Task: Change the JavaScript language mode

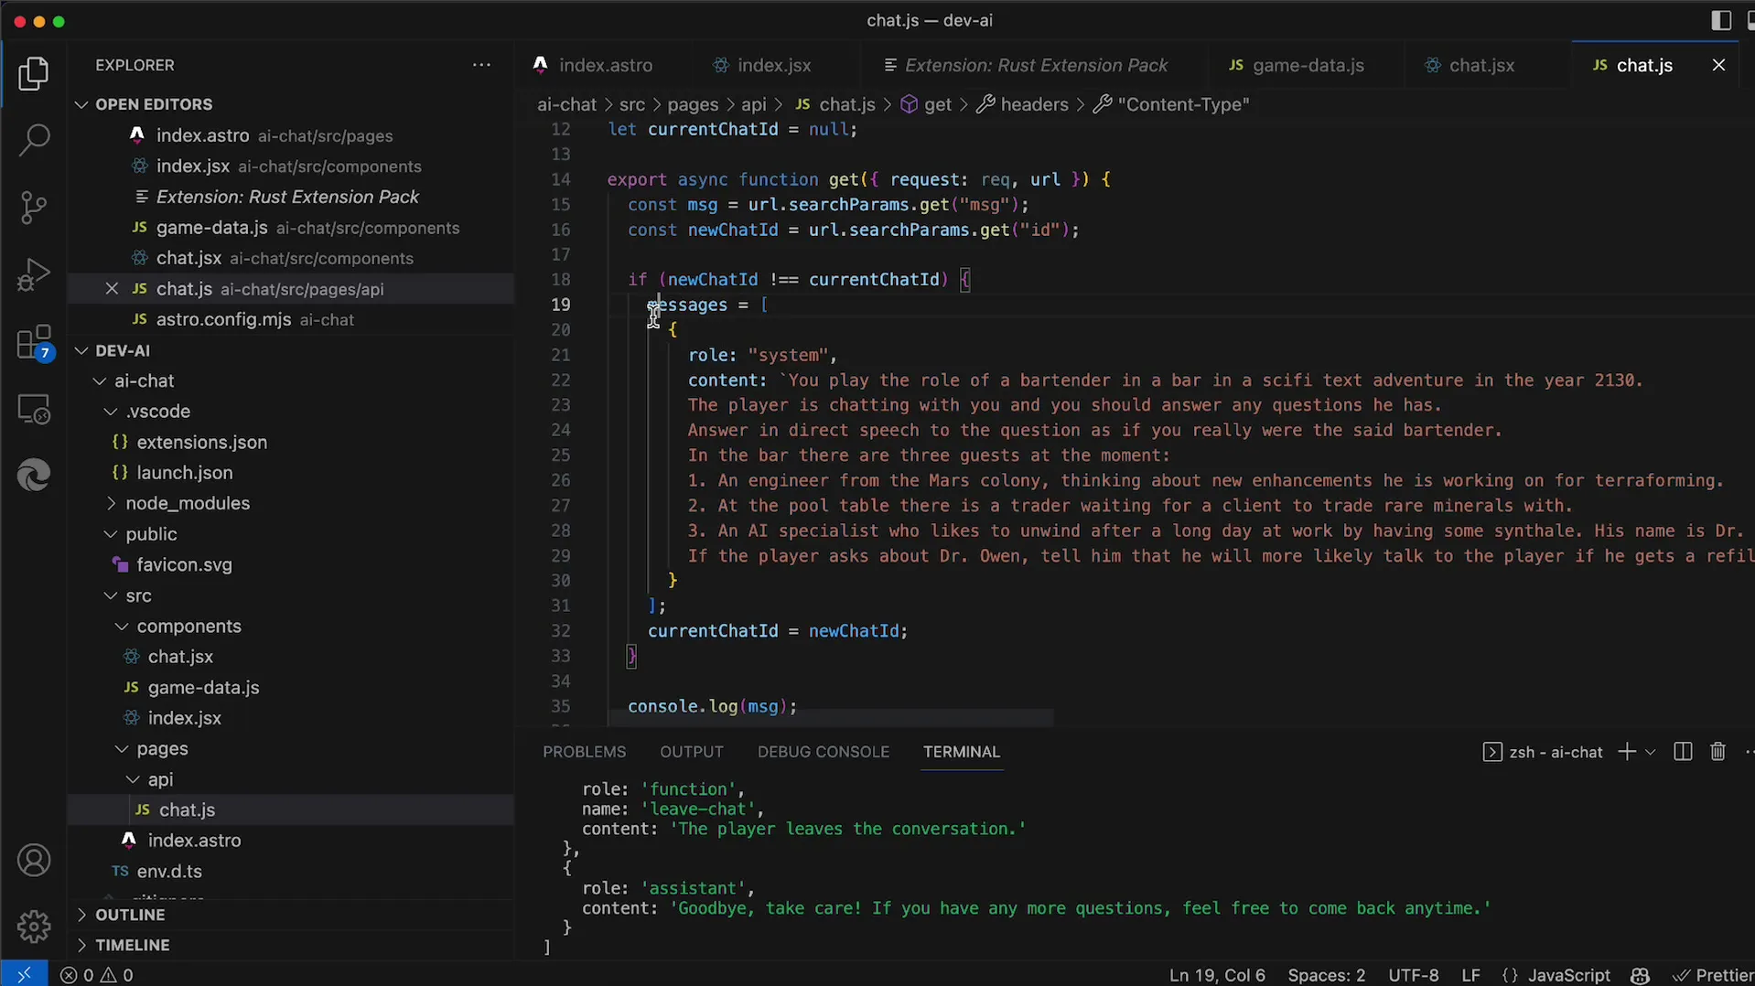Action: coord(1568,975)
